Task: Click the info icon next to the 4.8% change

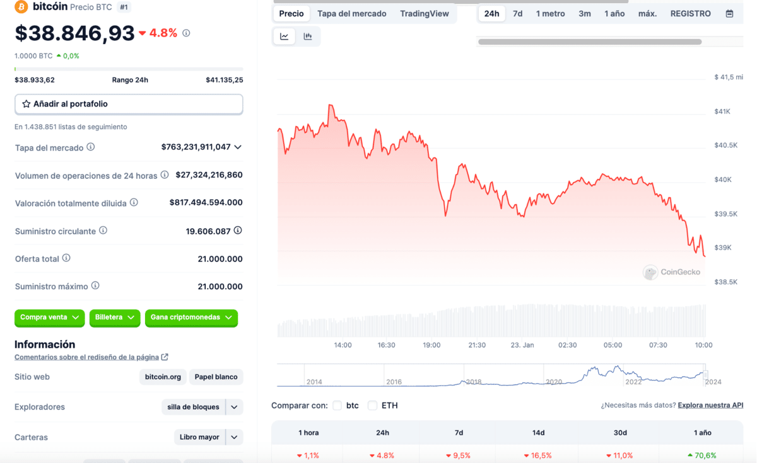Action: tap(185, 33)
